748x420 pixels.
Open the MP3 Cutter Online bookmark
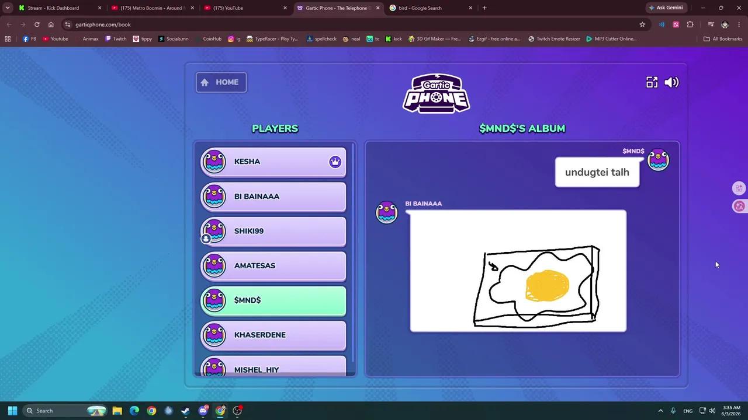coord(611,39)
